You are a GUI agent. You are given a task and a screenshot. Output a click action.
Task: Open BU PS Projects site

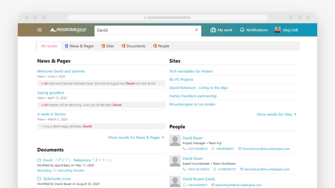(x=181, y=79)
